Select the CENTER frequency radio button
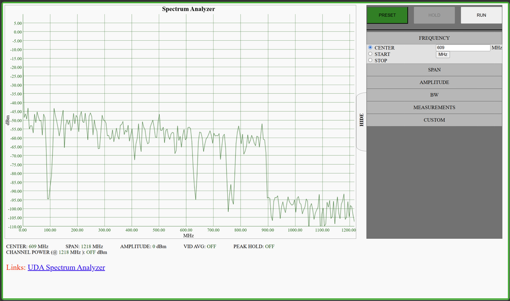The image size is (510, 301). [371, 47]
